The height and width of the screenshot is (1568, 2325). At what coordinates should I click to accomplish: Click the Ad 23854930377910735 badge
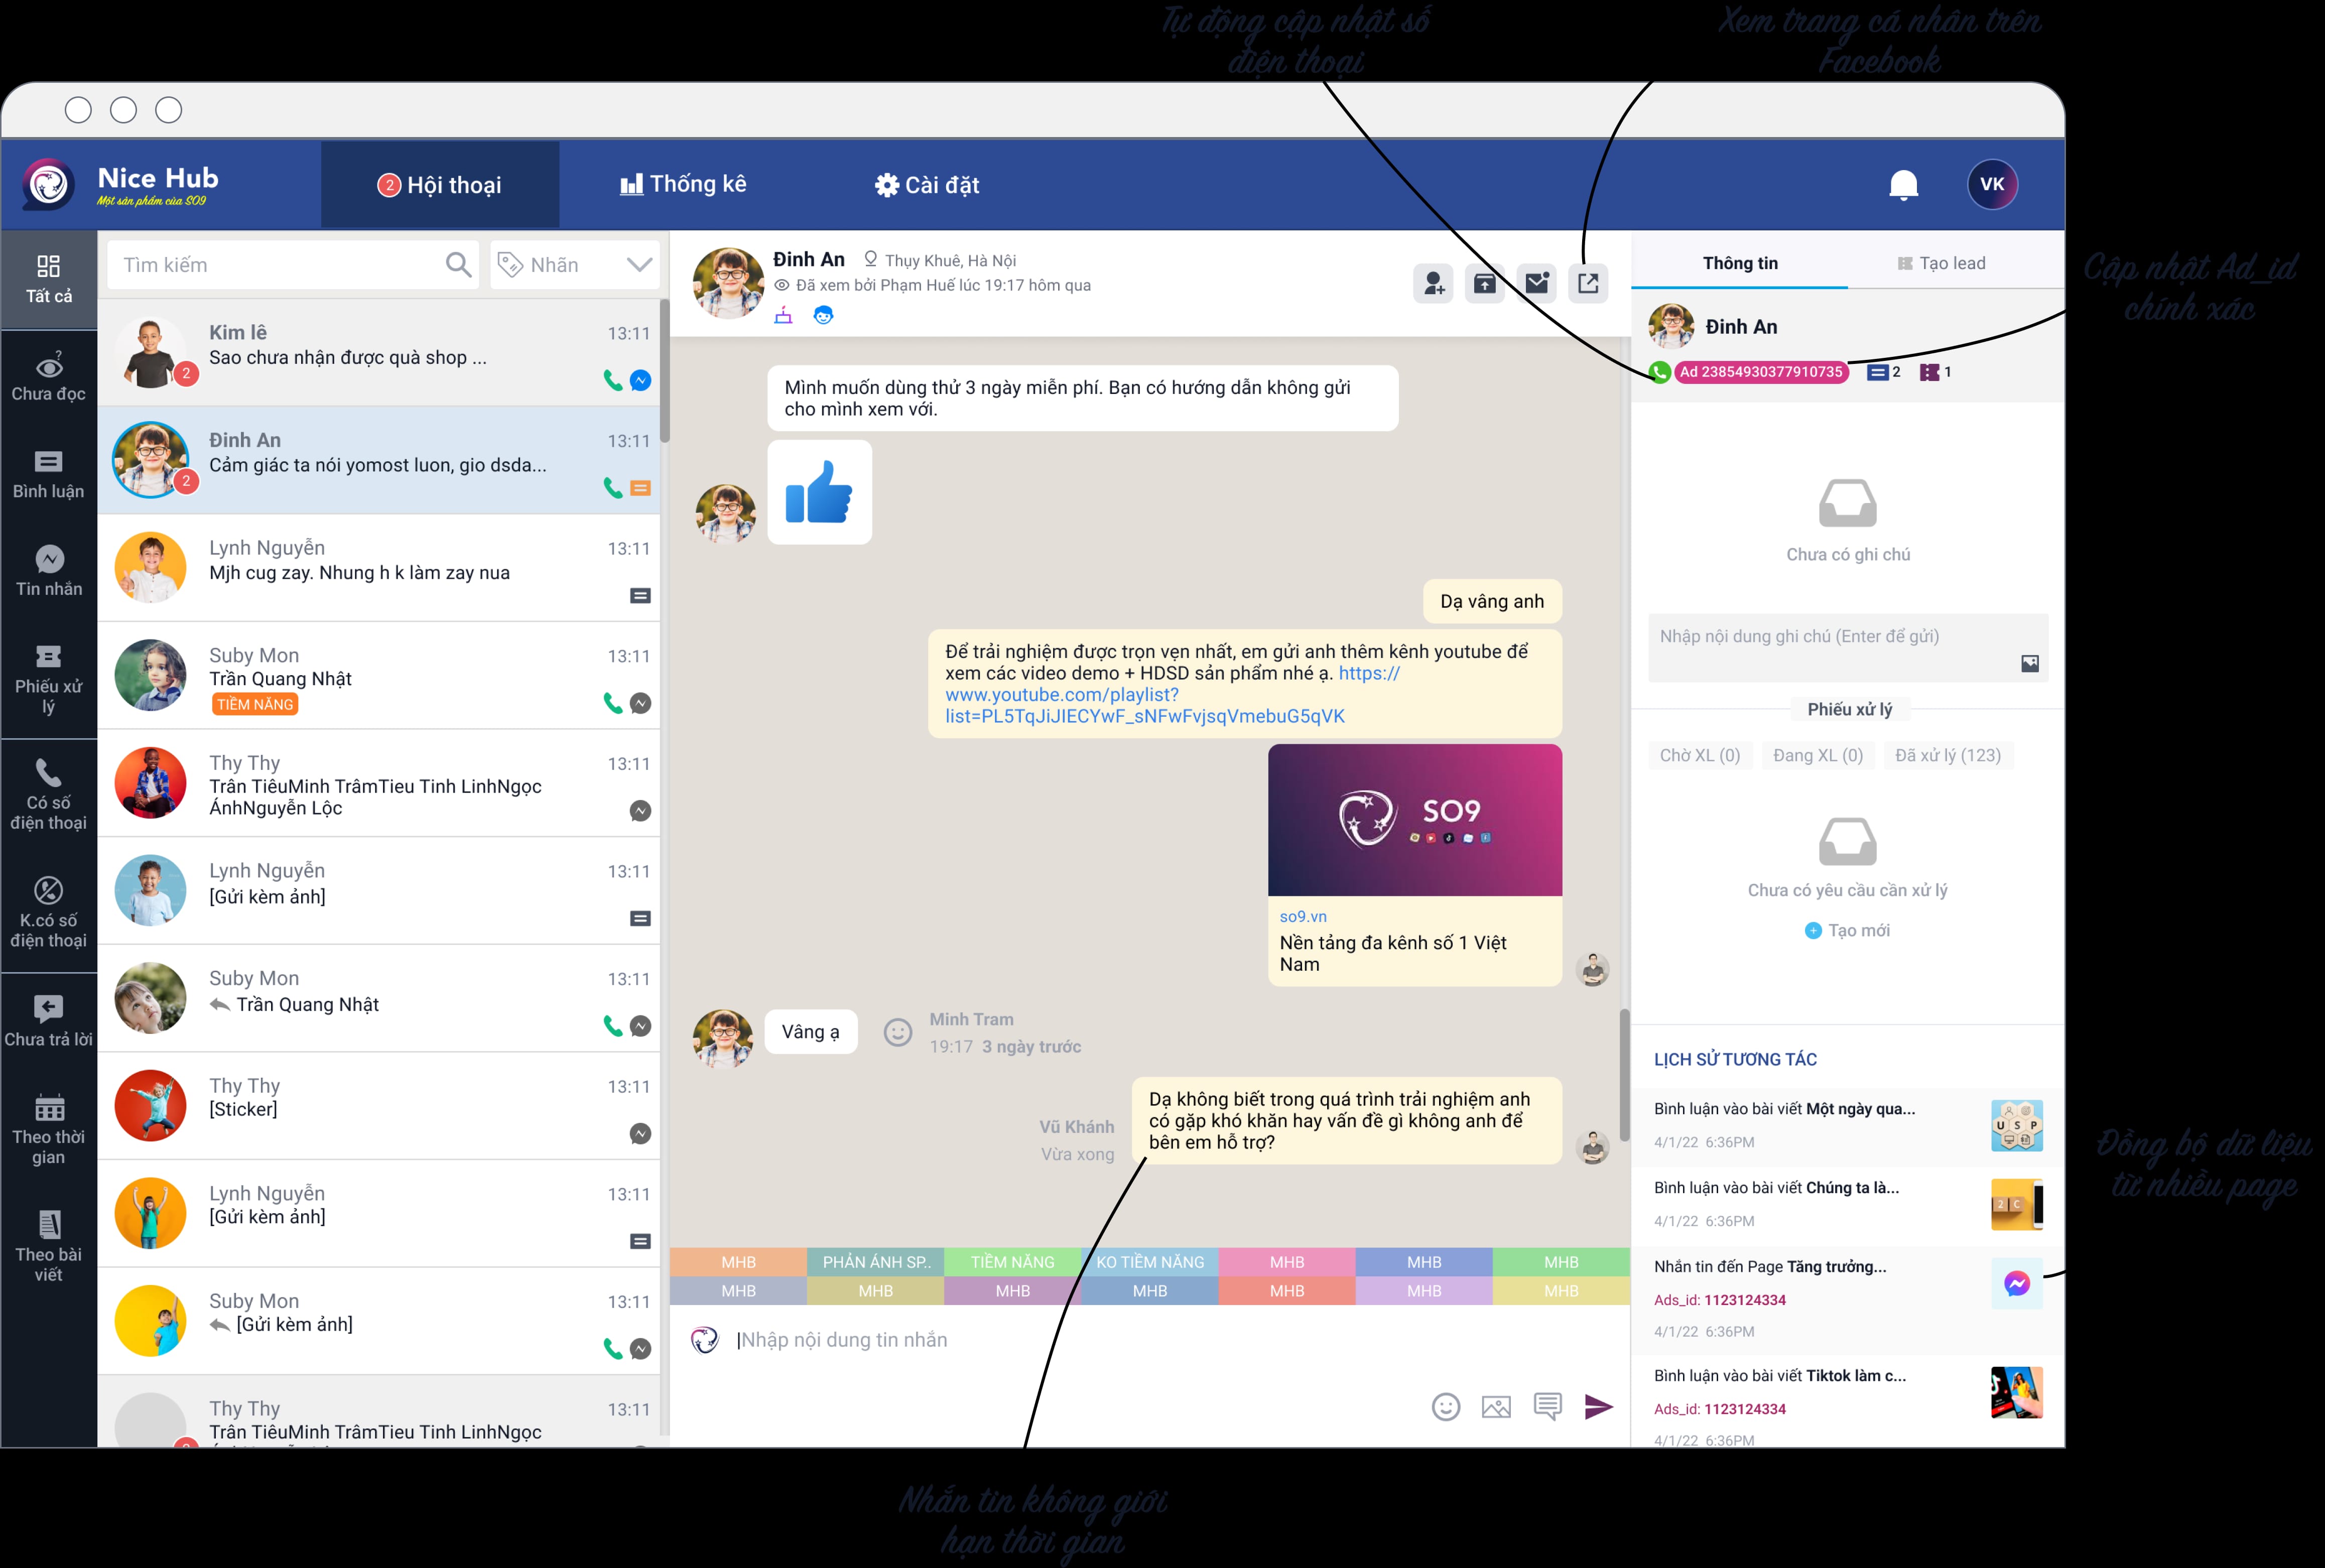click(1761, 372)
